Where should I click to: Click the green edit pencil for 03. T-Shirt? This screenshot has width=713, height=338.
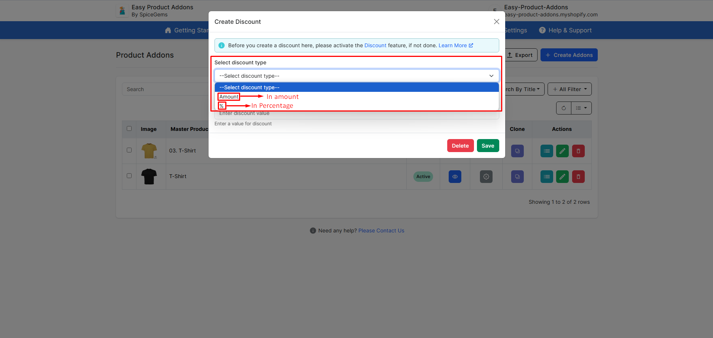[x=562, y=151]
